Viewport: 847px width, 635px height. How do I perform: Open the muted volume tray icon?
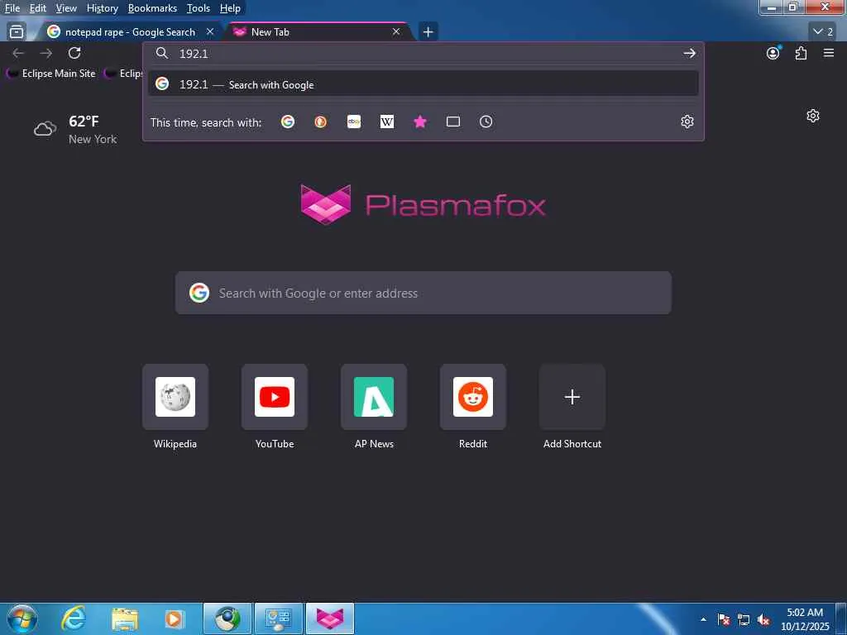[763, 620]
